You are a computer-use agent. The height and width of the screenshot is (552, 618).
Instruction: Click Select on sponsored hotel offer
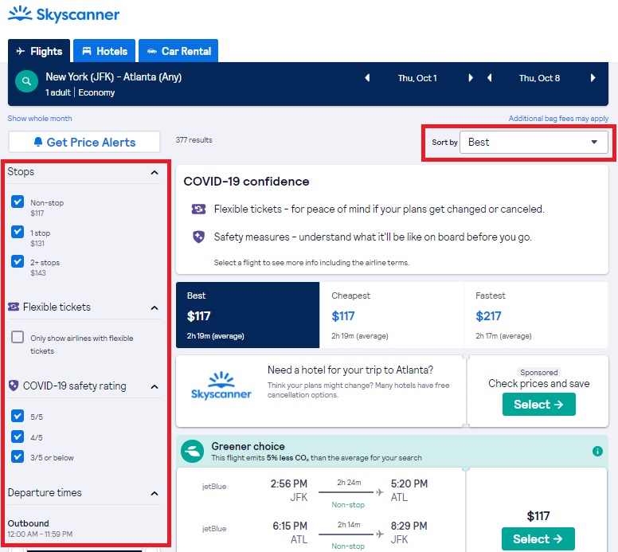point(539,405)
